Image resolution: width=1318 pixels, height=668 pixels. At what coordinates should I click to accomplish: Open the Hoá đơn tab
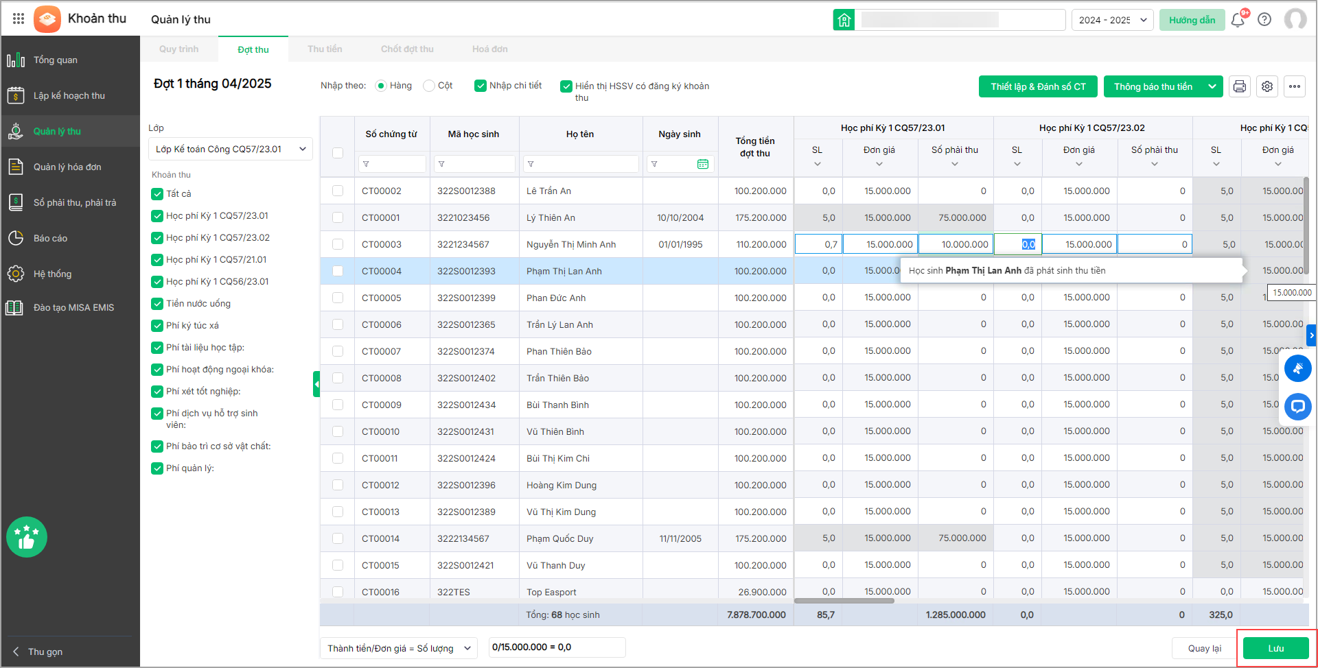[x=489, y=49]
